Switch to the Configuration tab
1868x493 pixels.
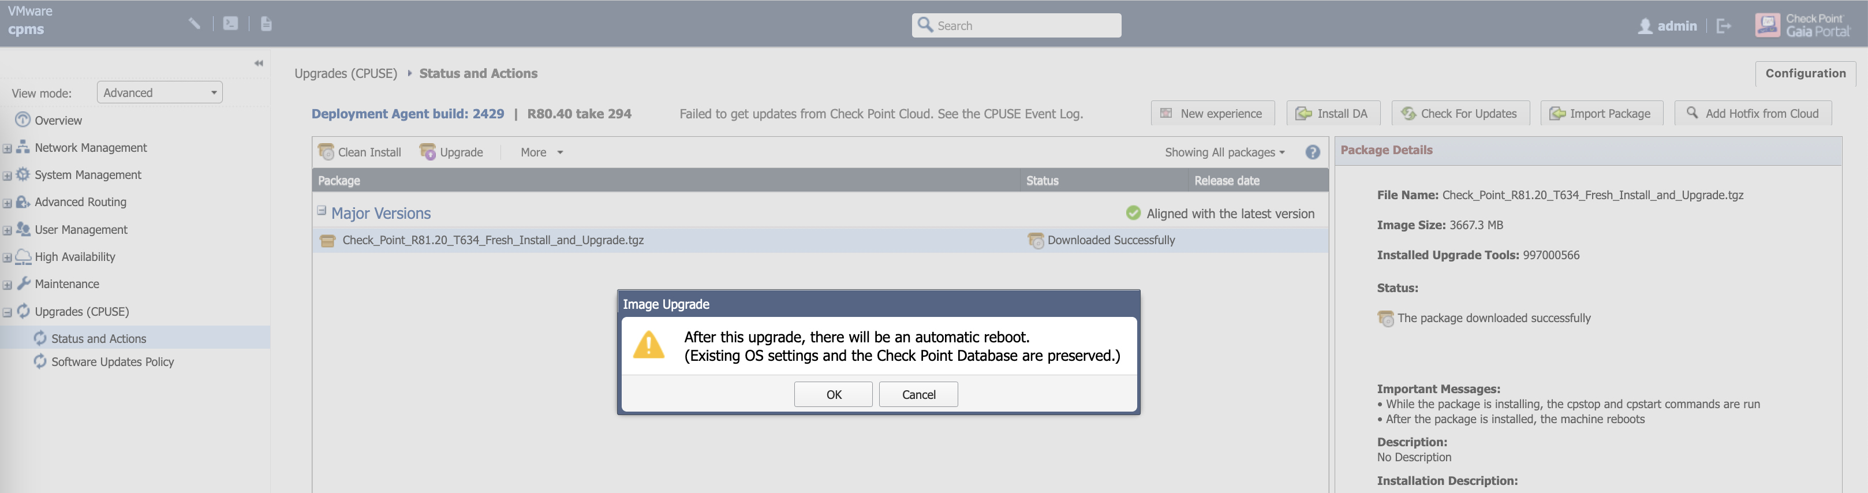[x=1805, y=73]
